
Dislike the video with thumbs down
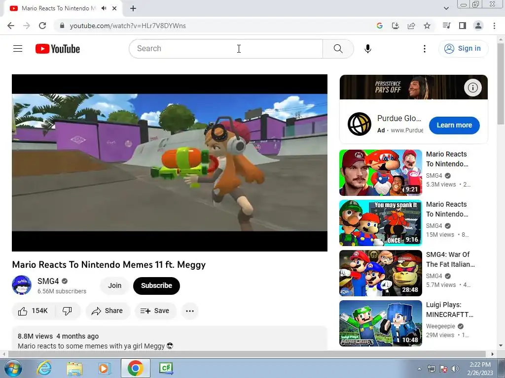click(67, 311)
